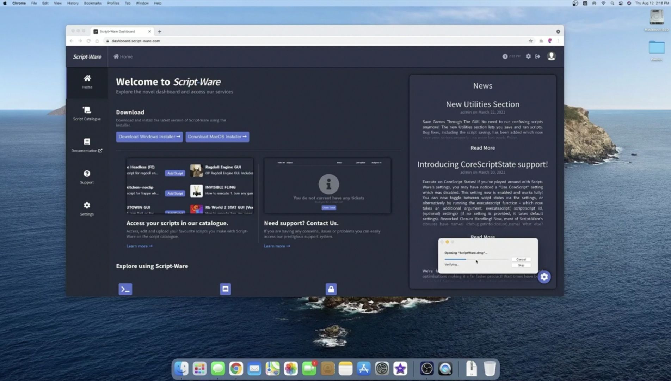Click the browser home button

coord(97,41)
